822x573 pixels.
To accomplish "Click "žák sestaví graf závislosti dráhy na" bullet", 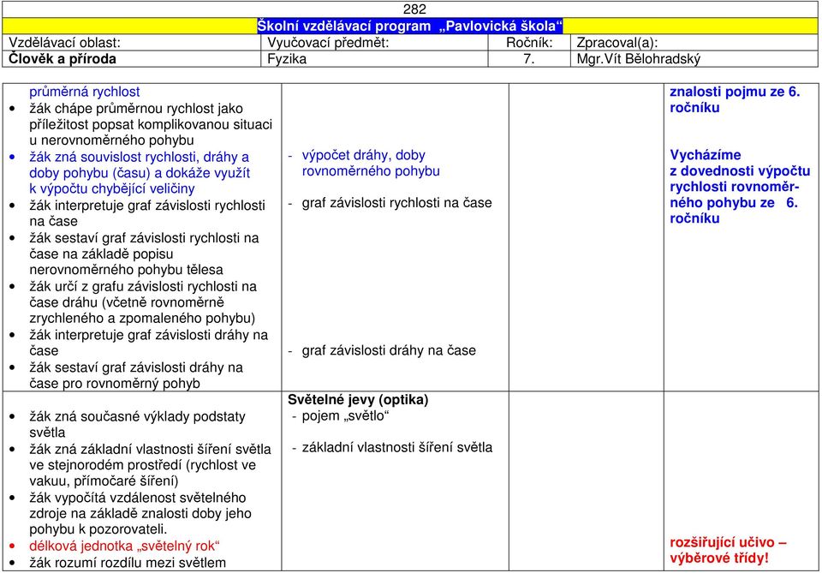I will click(136, 367).
